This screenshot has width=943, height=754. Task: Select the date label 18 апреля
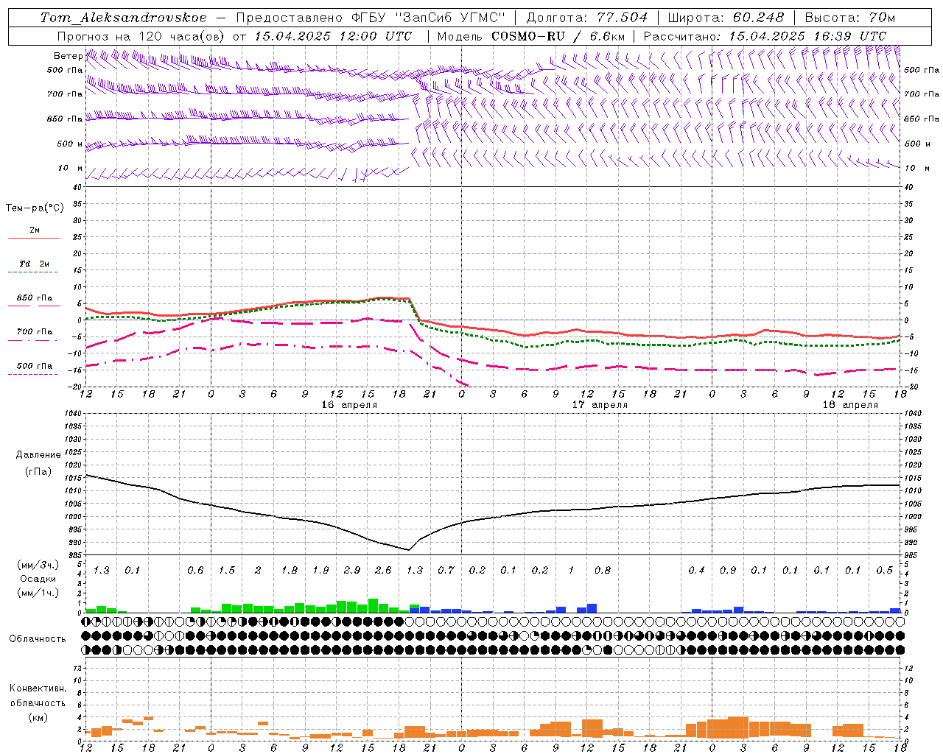coord(850,405)
